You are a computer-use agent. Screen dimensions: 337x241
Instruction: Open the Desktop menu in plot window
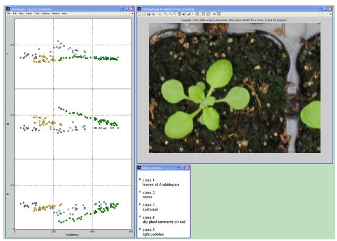pyautogui.click(x=45, y=13)
